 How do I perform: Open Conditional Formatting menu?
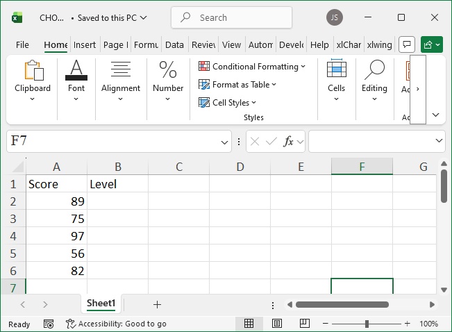click(x=252, y=67)
